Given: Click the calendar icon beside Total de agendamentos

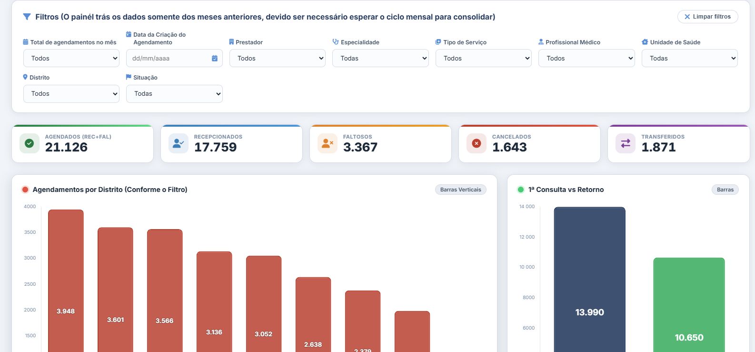Looking at the screenshot, I should (x=26, y=42).
